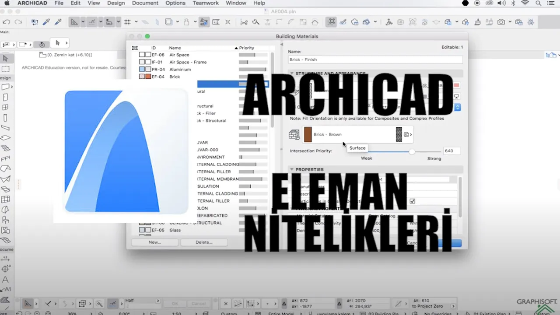Toggle the Guide Lines ruler icon
Screen dimensions: 560x315
pyautogui.click(x=74, y=22)
